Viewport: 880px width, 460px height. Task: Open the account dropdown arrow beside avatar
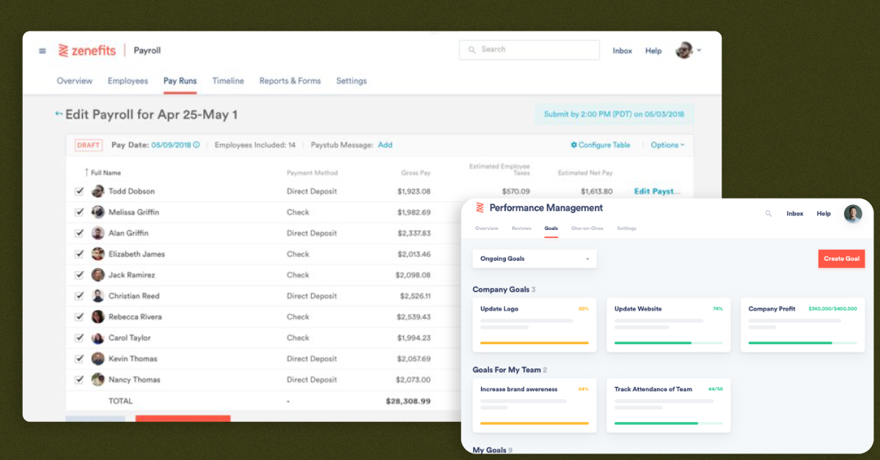tap(699, 51)
